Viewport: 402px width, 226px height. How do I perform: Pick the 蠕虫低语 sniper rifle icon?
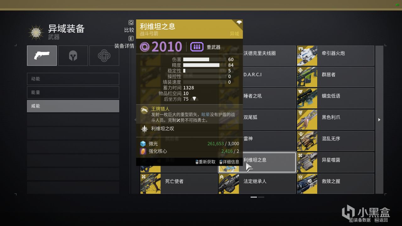pyautogui.click(x=307, y=98)
